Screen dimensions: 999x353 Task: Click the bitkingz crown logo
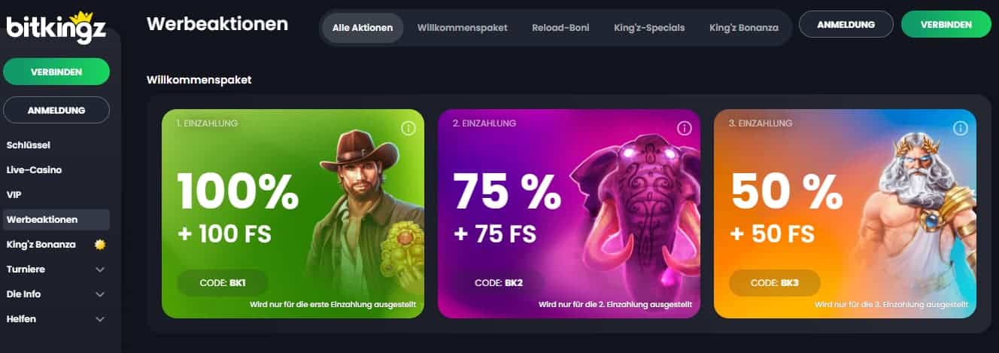coord(56,27)
